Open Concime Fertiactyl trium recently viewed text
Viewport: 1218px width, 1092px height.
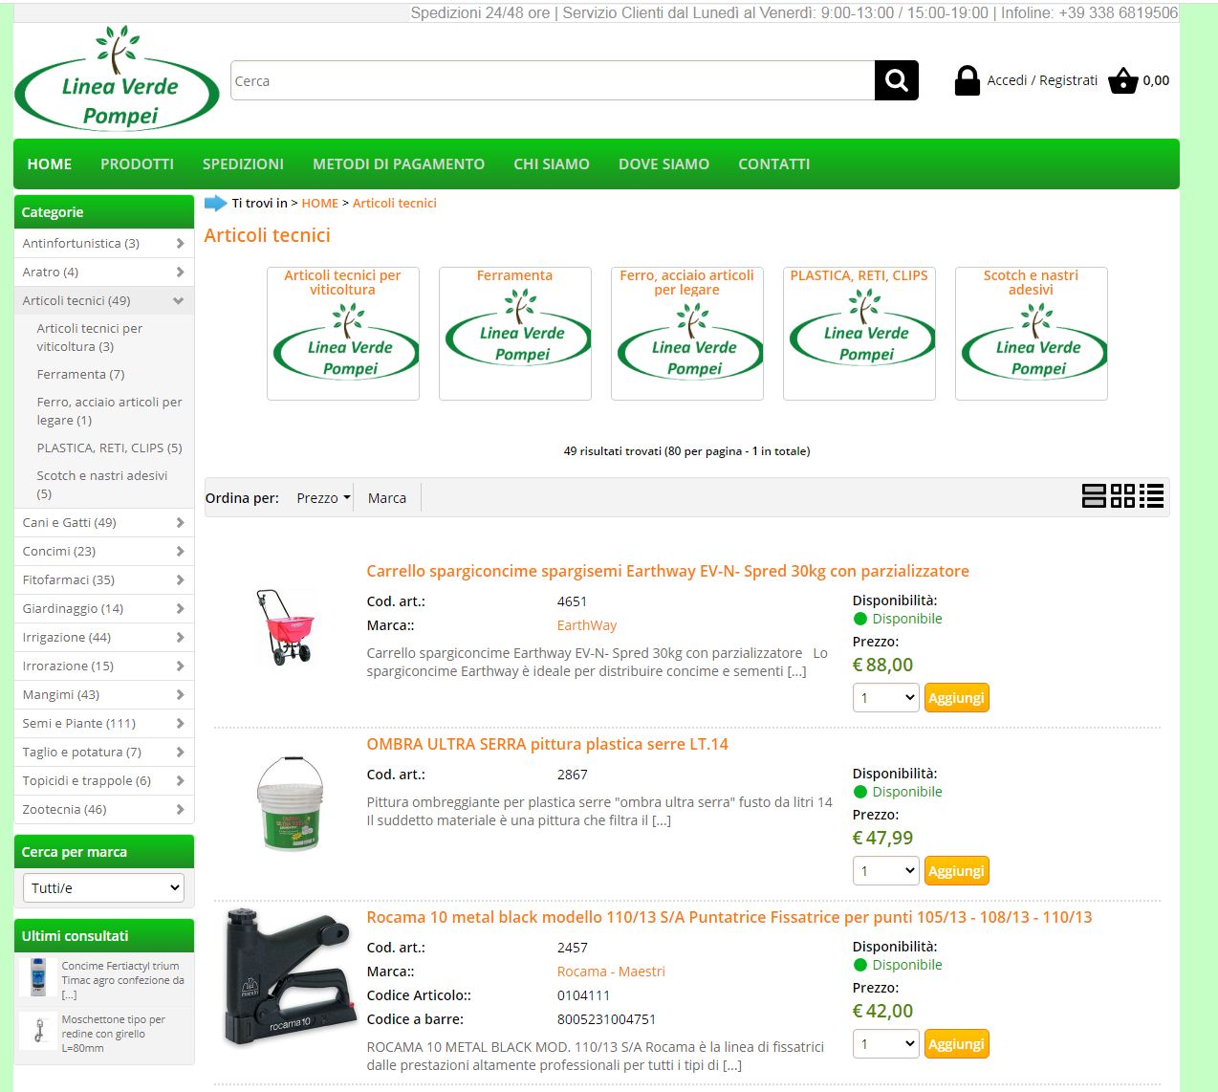[123, 980]
